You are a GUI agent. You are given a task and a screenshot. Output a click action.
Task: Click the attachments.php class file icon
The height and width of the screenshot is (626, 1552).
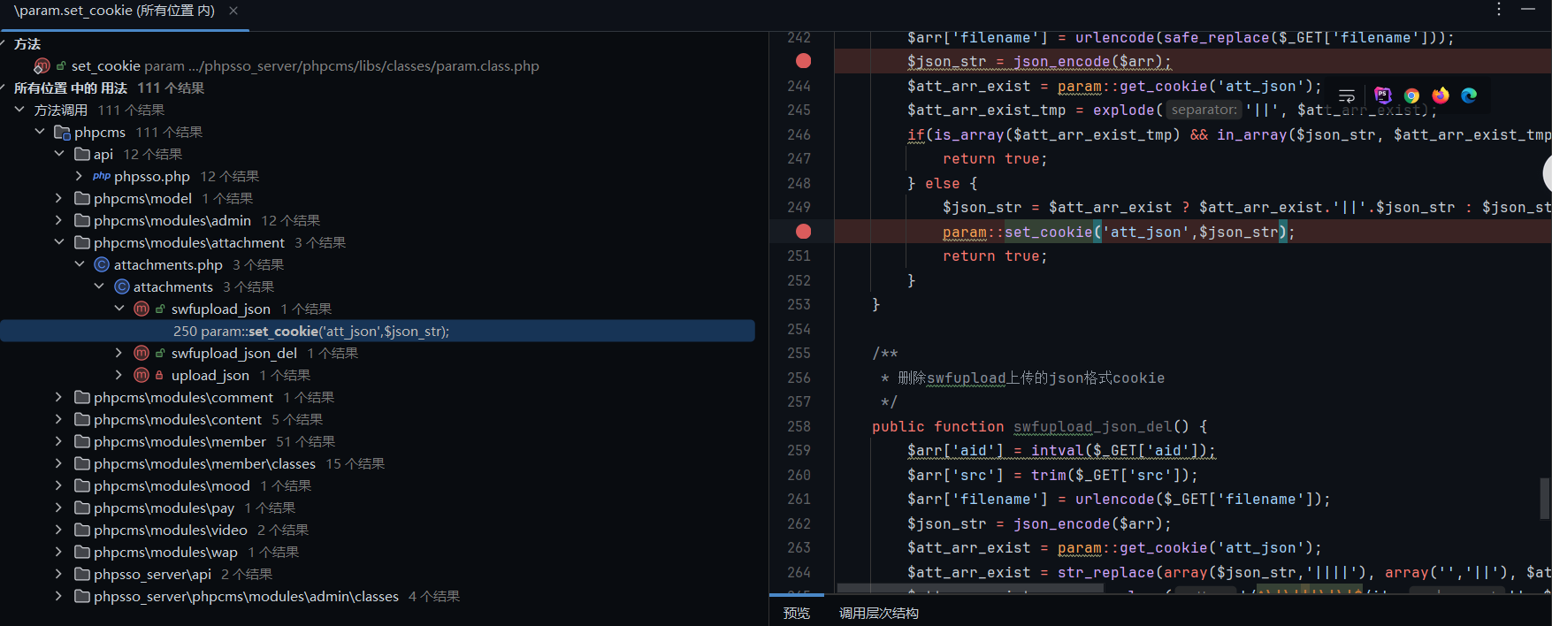[x=102, y=264]
